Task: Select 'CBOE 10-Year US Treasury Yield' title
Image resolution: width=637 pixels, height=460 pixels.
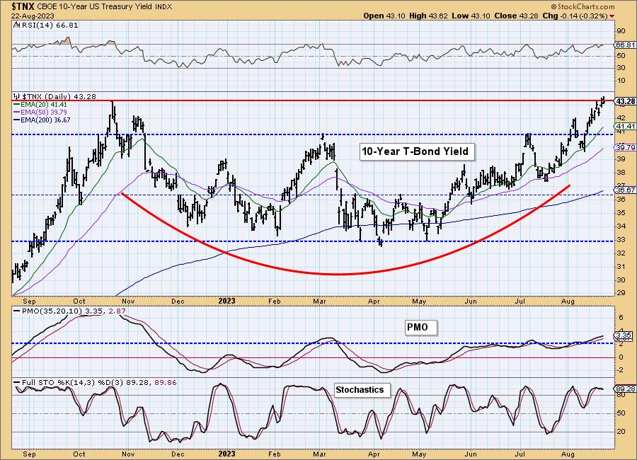Action: (x=95, y=7)
